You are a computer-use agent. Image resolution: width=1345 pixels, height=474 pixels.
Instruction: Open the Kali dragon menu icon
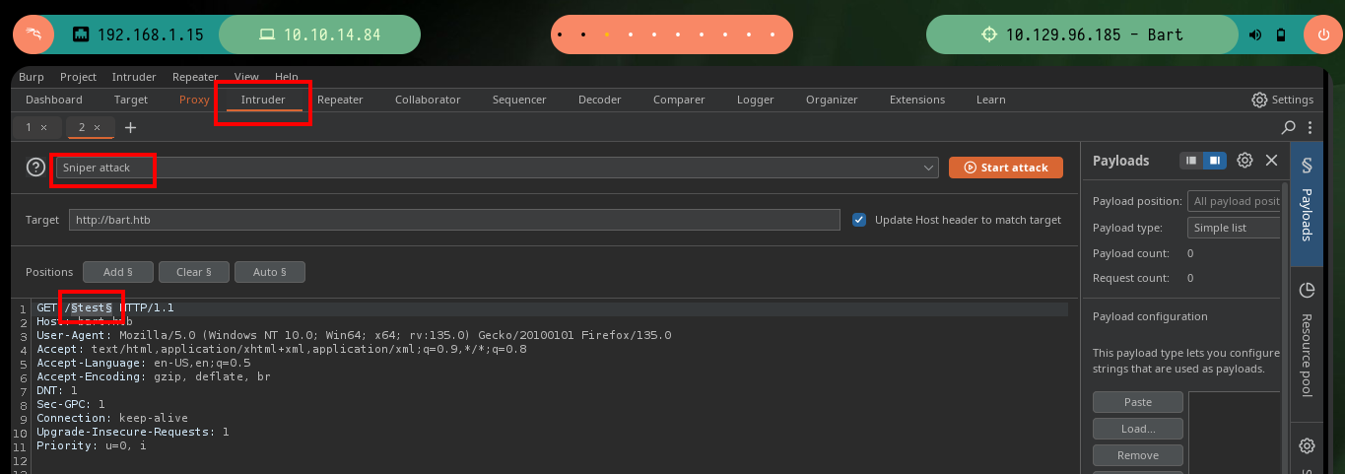[34, 34]
